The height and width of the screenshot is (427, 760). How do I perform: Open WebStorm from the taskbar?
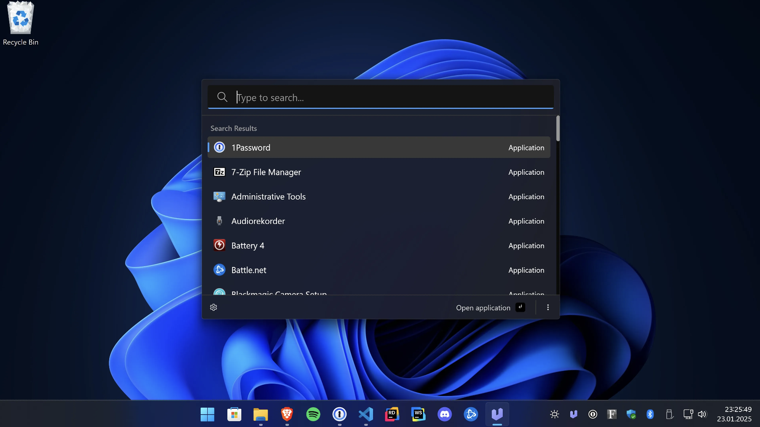(418, 414)
